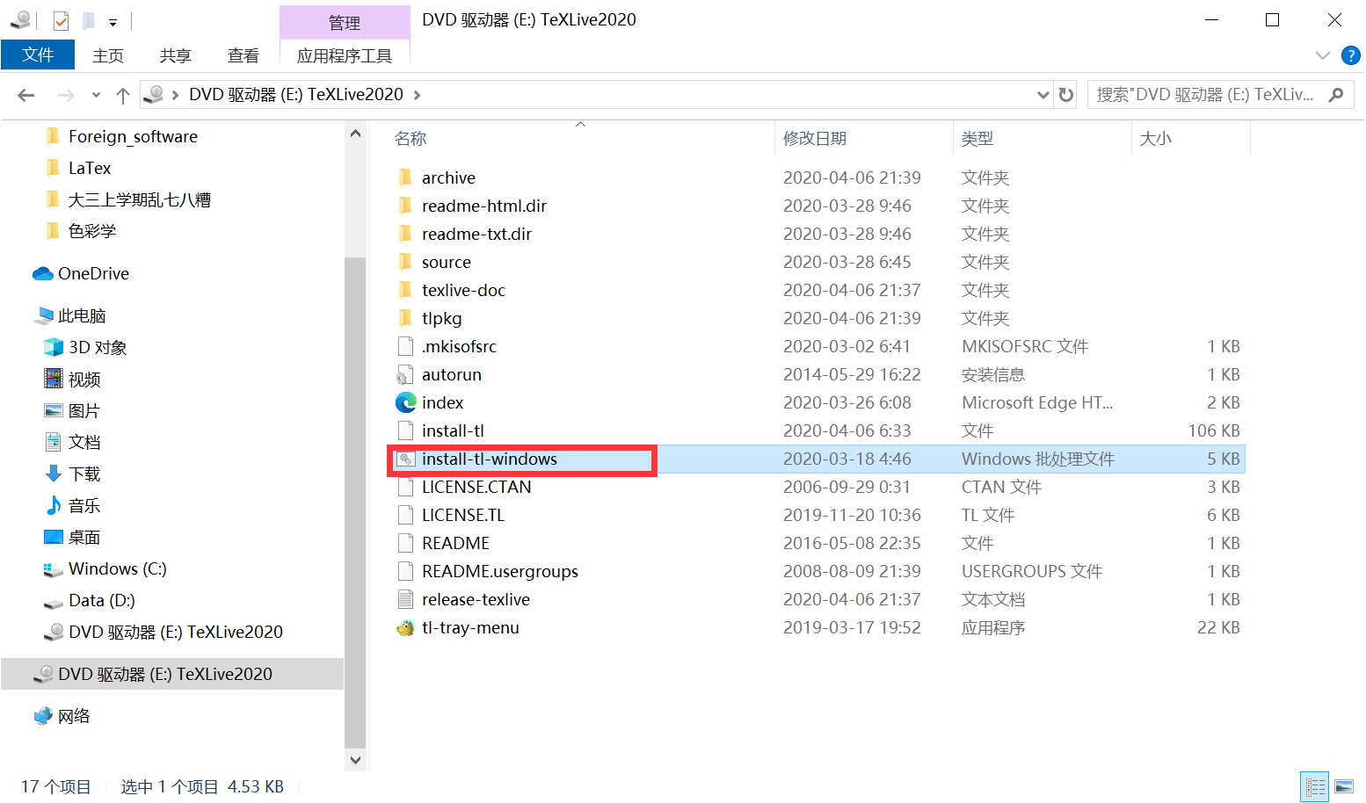Image resolution: width=1366 pixels, height=803 pixels.
Task: Sort files by the 修改日期 column header
Action: coord(815,138)
